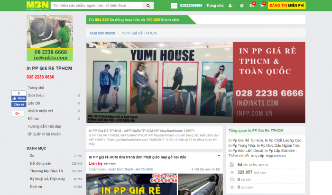The height and width of the screenshot is (195, 332).
Task: Click the MBN MuaBanNhanh logo
Action: click(x=37, y=6)
